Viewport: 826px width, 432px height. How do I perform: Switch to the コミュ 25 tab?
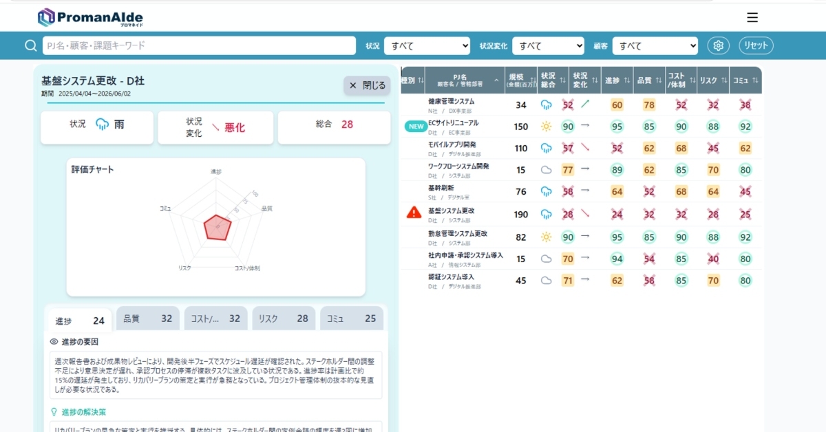pyautogui.click(x=352, y=318)
